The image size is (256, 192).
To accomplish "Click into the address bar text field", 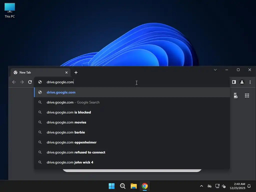I will coord(132,82).
